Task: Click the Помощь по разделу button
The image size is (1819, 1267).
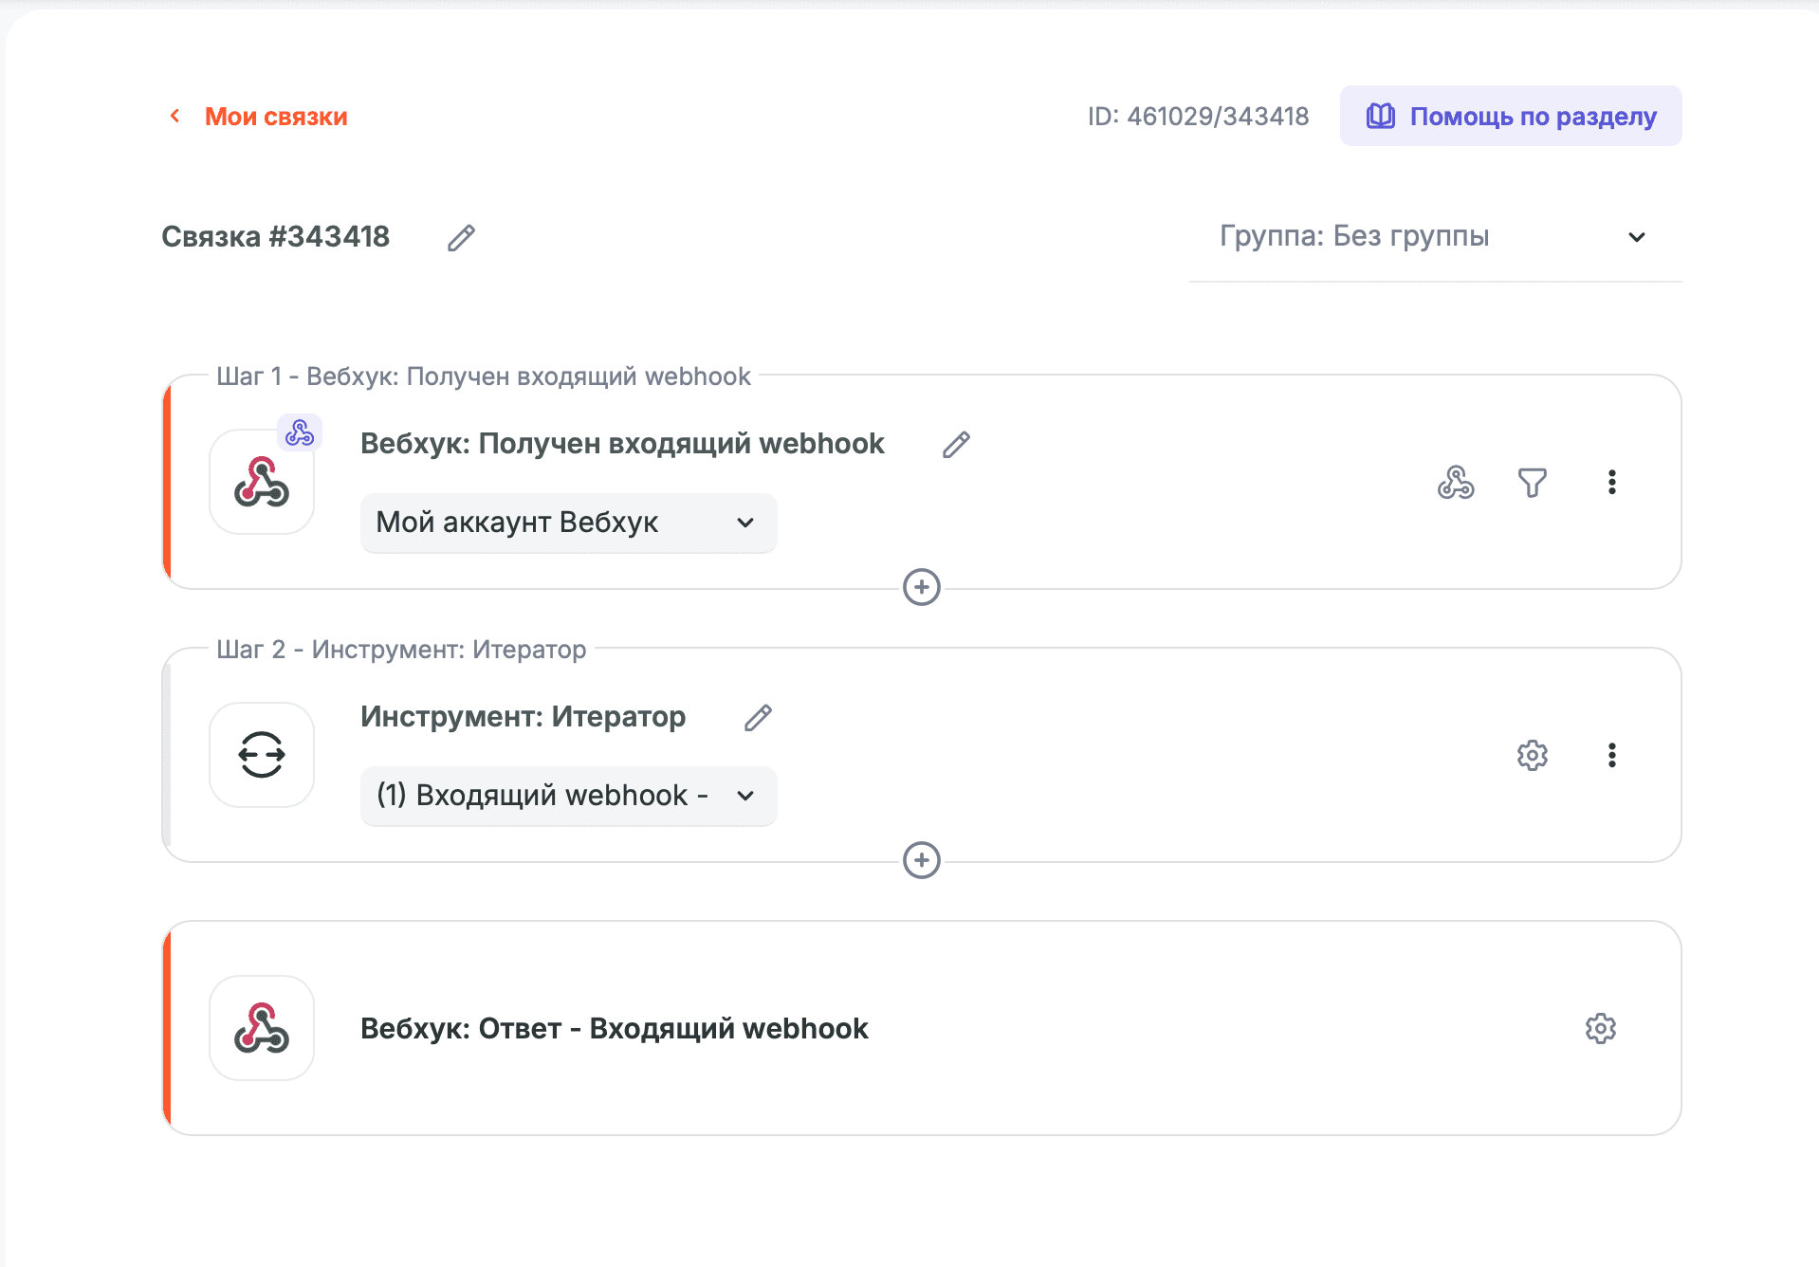Action: tap(1510, 115)
